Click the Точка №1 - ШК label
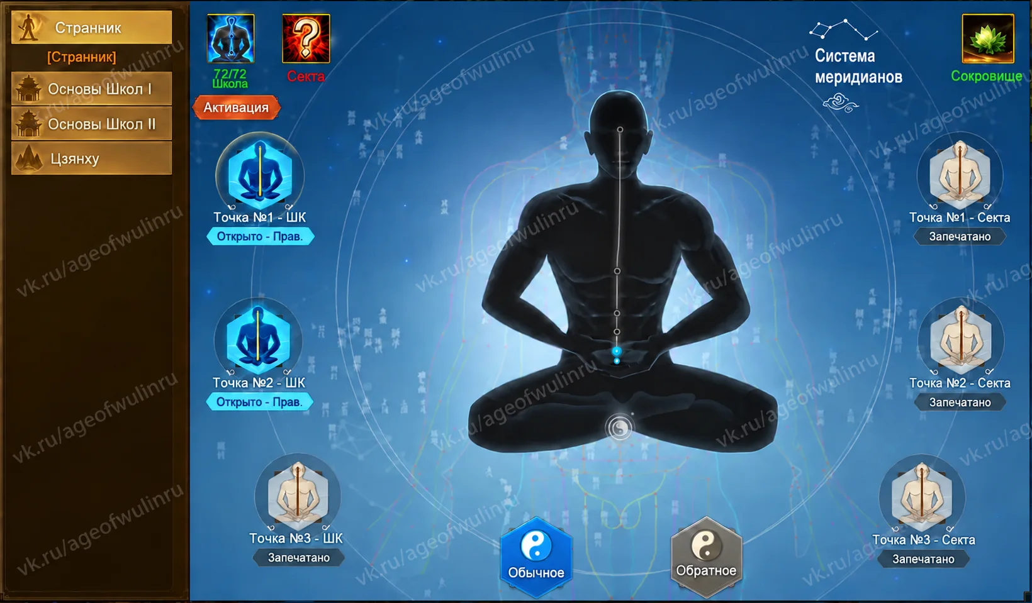The width and height of the screenshot is (1032, 603). [x=259, y=218]
